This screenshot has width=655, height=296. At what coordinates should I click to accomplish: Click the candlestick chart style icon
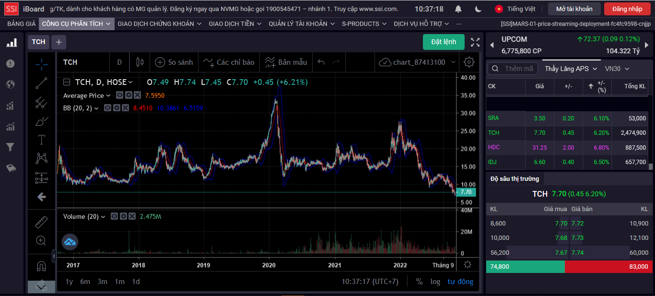pos(140,62)
